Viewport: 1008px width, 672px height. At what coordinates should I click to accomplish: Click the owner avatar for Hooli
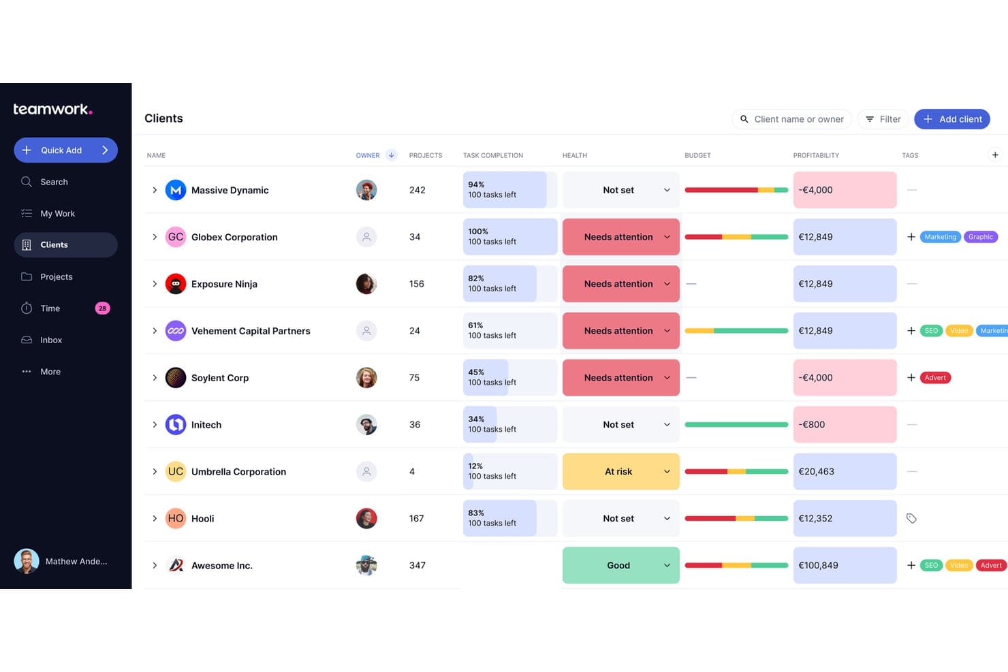366,519
